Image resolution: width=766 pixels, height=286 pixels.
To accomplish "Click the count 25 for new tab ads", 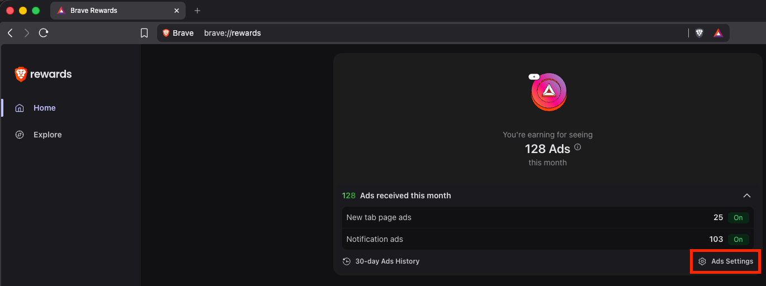I will (718, 217).
